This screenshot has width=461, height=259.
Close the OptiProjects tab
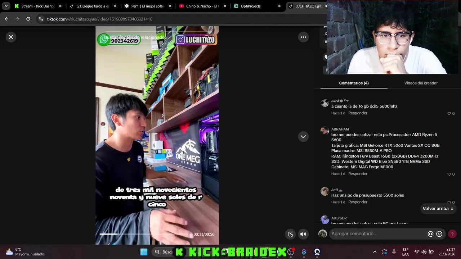(x=279, y=6)
